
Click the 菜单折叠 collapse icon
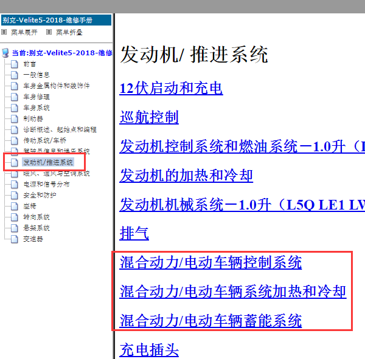coord(49,32)
